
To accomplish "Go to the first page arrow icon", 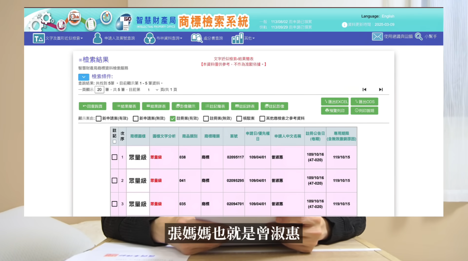I will [364, 89].
